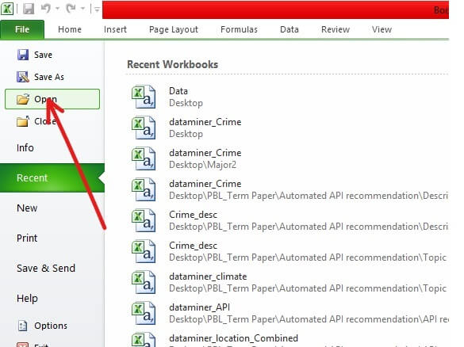The image size is (464, 347).
Task: Click the Redo arrow in quick access toolbar
Action: pos(71,9)
